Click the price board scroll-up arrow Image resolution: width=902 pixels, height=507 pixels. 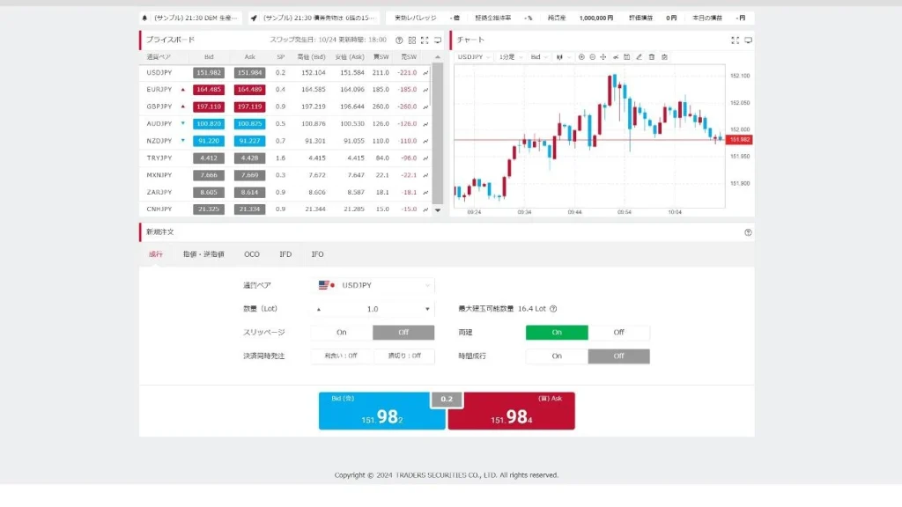tap(438, 57)
